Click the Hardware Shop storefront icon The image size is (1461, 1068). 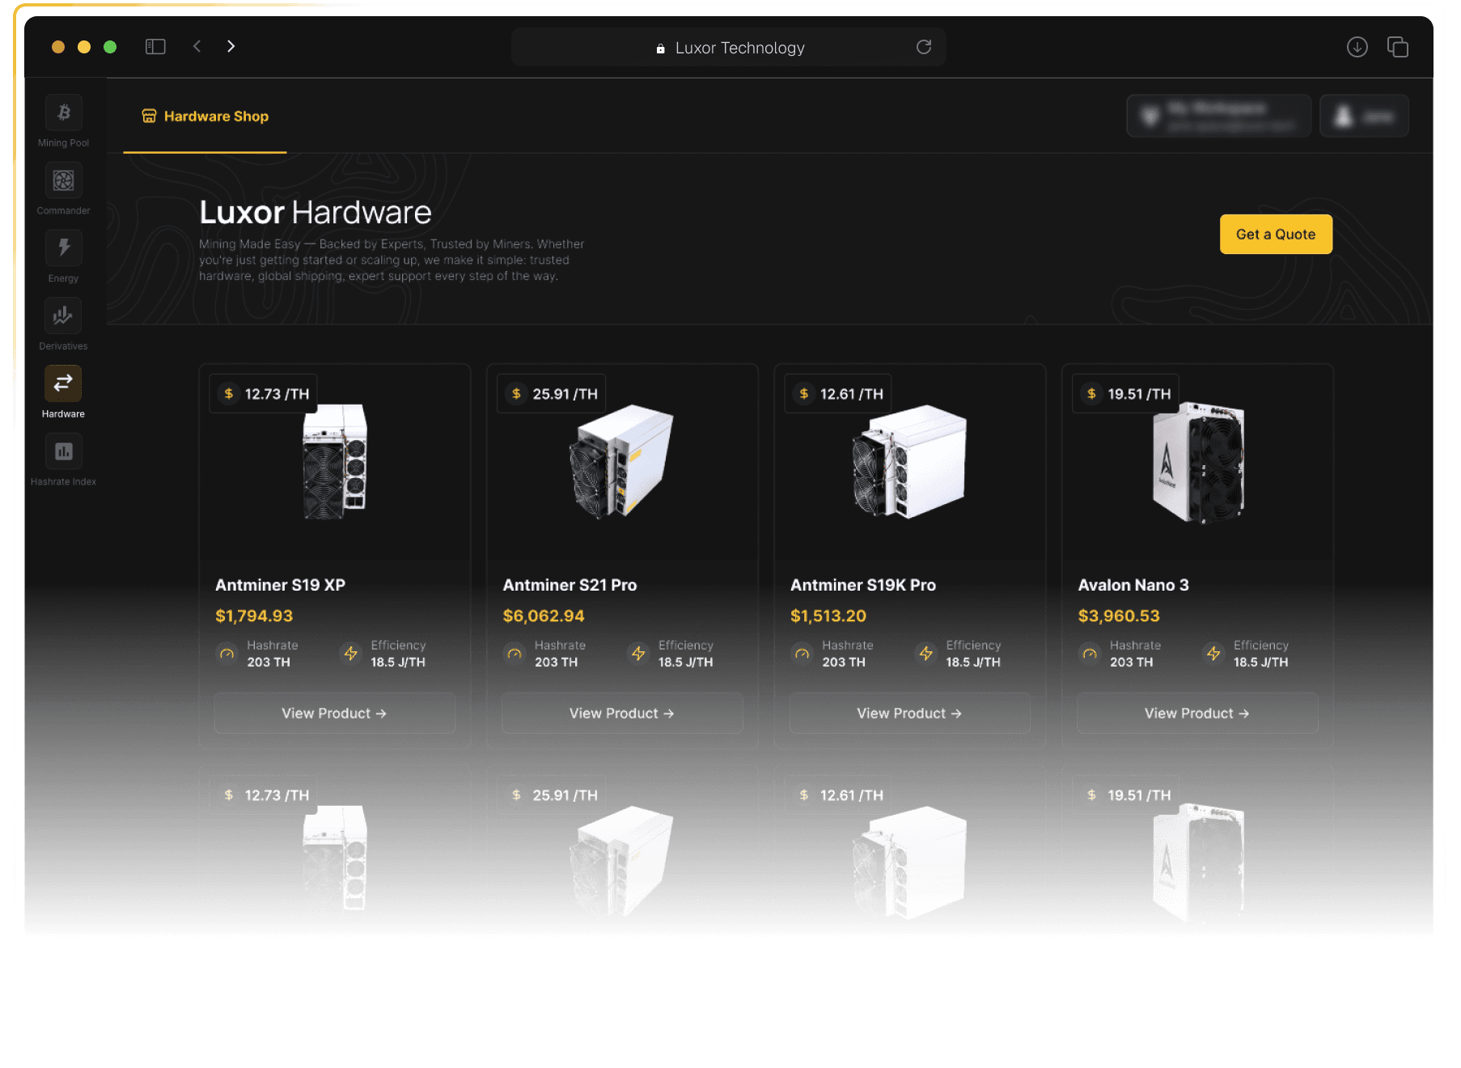click(148, 116)
